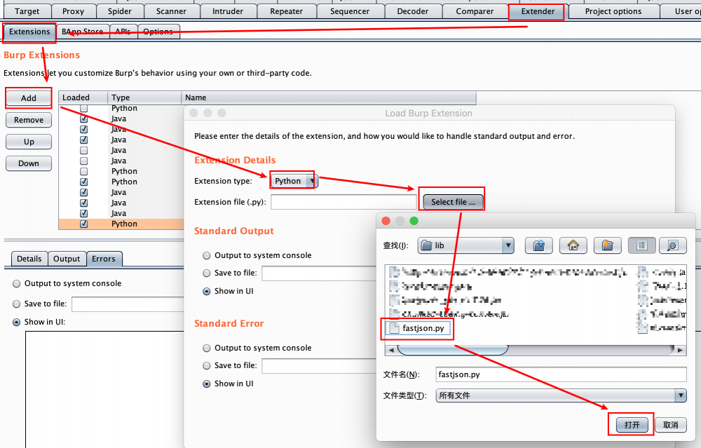
Task: Open the Sequencer tab
Action: tap(350, 11)
